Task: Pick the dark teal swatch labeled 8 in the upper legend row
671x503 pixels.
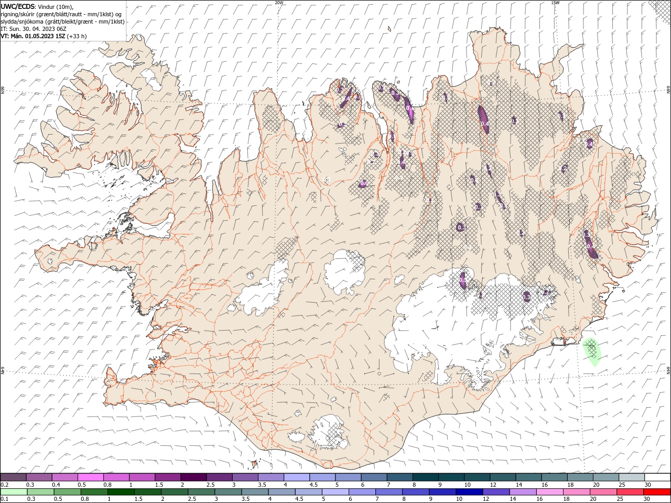Action: [425, 477]
